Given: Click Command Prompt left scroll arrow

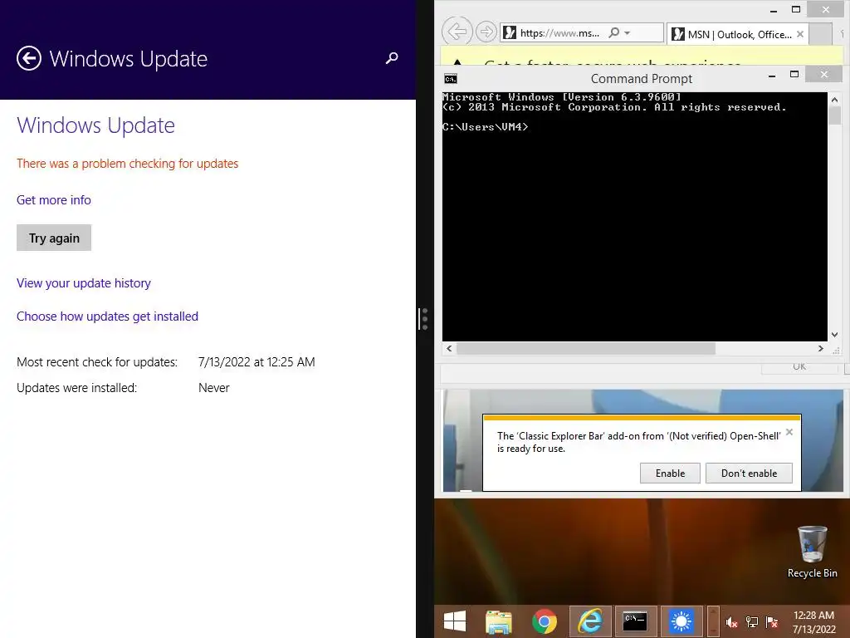Looking at the screenshot, I should [x=449, y=348].
